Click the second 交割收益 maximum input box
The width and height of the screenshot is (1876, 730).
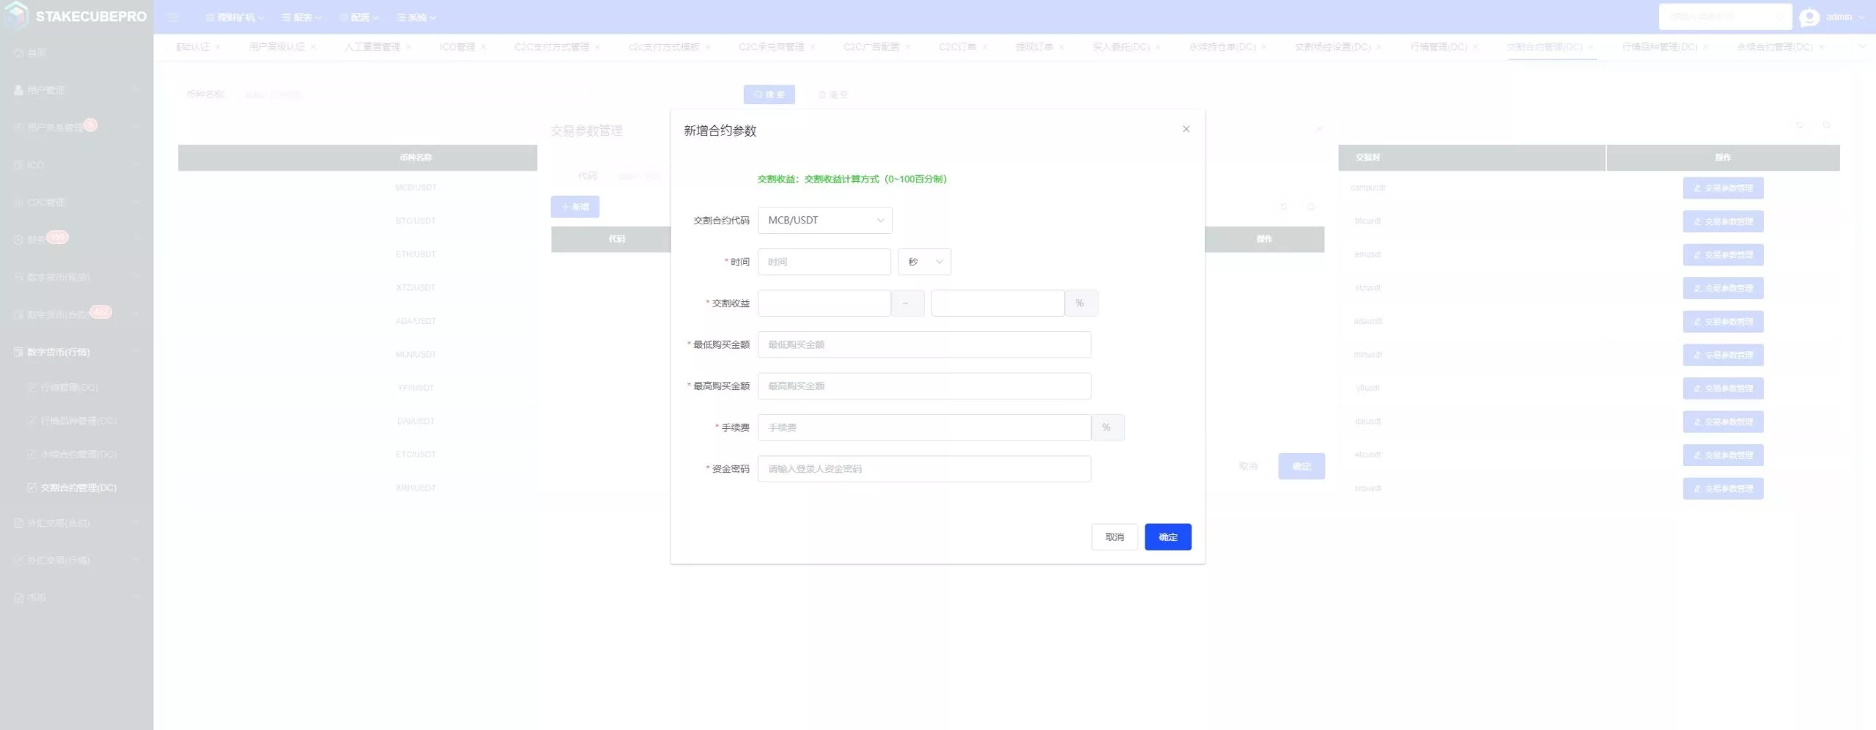coord(997,303)
